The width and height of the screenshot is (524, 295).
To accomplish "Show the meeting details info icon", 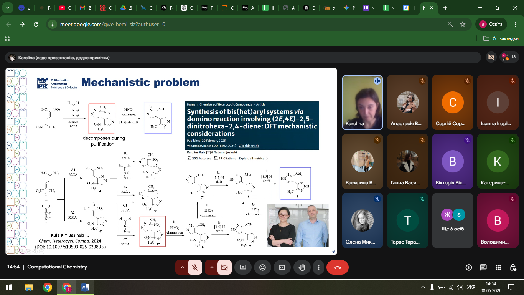I will point(468,267).
